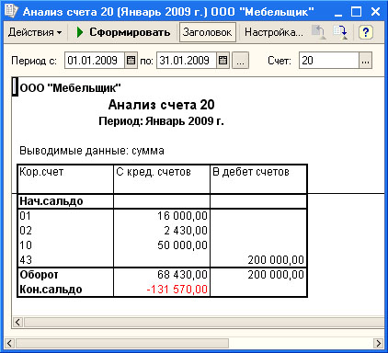Click the value 16 000,00
The width and height of the screenshot is (388, 353).
(182, 216)
